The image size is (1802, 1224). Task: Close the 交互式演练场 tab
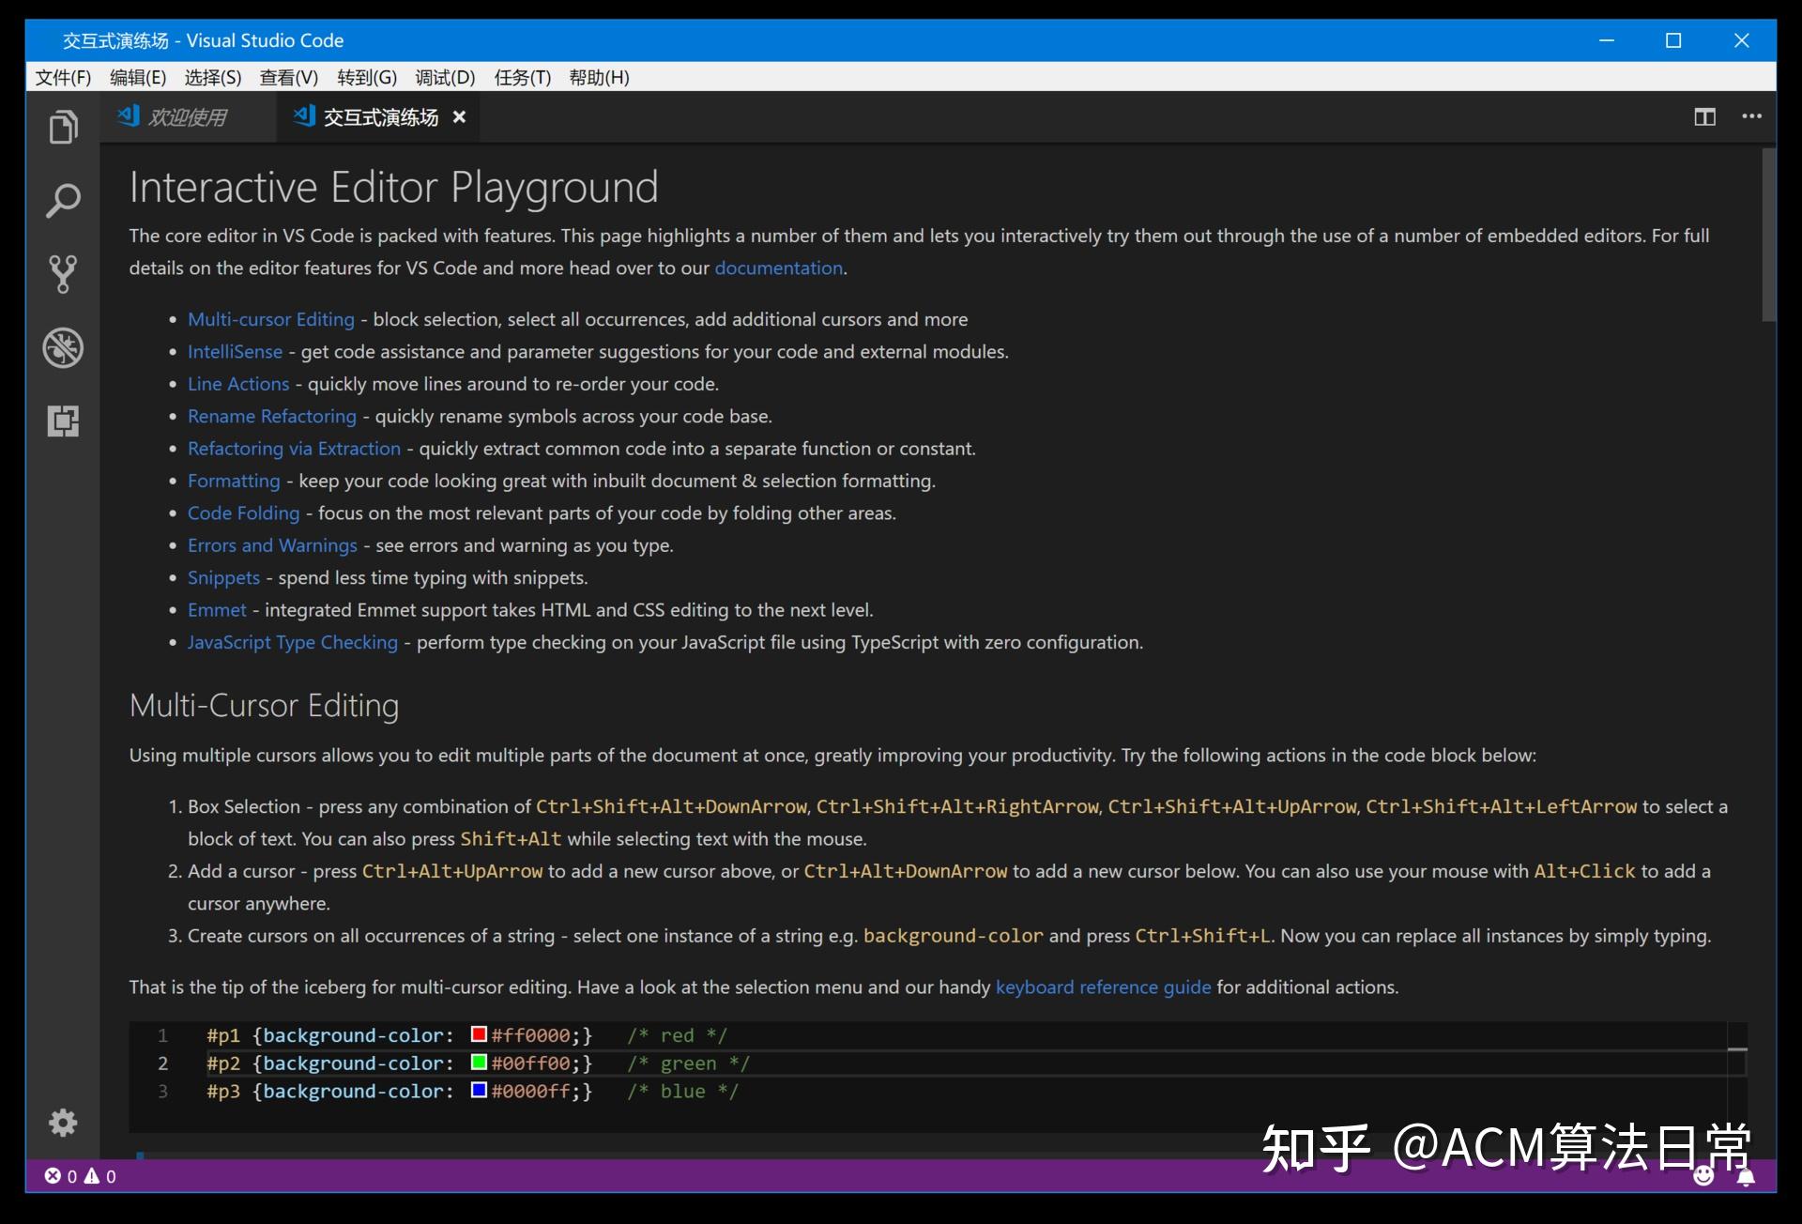point(459,117)
